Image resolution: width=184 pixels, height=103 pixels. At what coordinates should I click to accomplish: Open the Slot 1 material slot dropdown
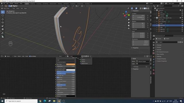(62, 56)
